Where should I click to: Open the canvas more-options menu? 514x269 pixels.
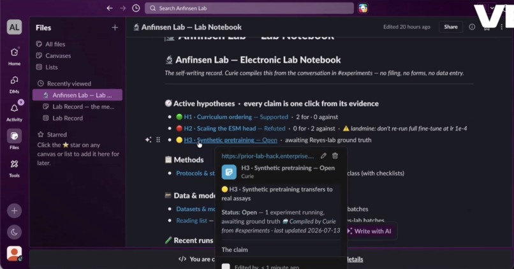[501, 27]
